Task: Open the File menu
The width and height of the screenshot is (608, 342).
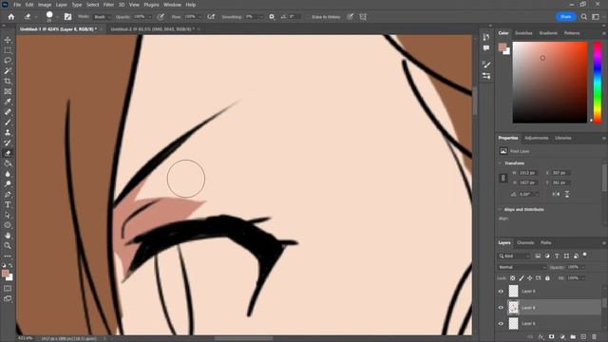Action: click(x=17, y=5)
